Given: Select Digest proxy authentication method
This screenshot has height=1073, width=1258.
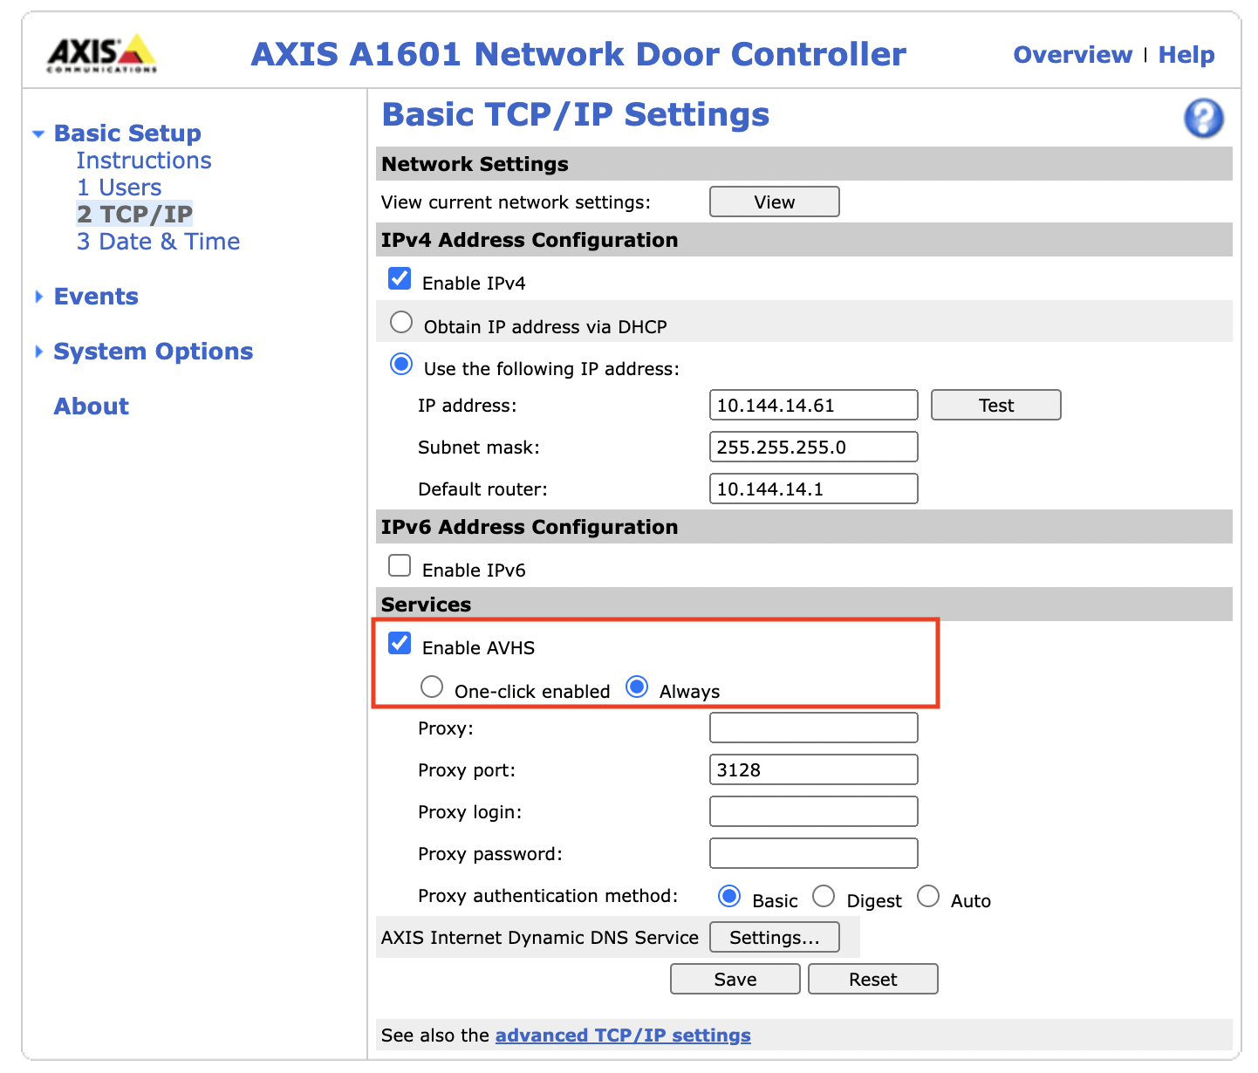Looking at the screenshot, I should [824, 897].
